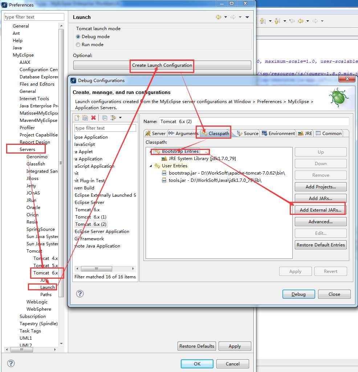Click Back arrow in editor toolbar
The width and height of the screenshot is (358, 372).
click(301, 21)
